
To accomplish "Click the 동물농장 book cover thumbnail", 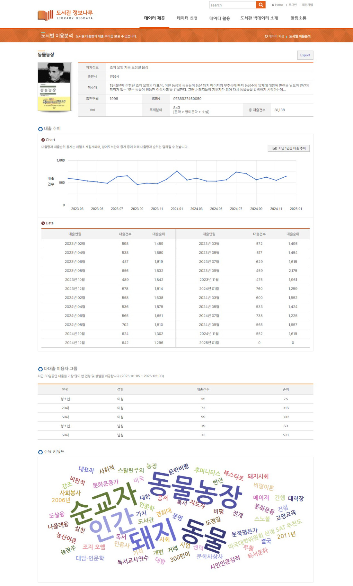I will tap(54, 87).
